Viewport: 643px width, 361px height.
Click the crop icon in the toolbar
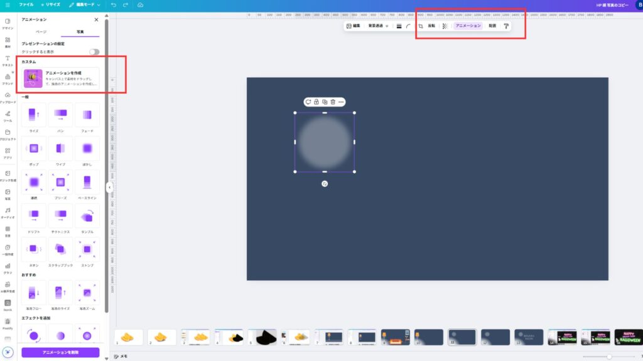tap(421, 26)
